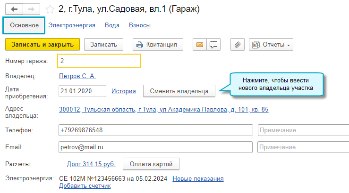Open owner link Петров С. А.
The height and width of the screenshot is (193, 349).
pyautogui.click(x=77, y=76)
